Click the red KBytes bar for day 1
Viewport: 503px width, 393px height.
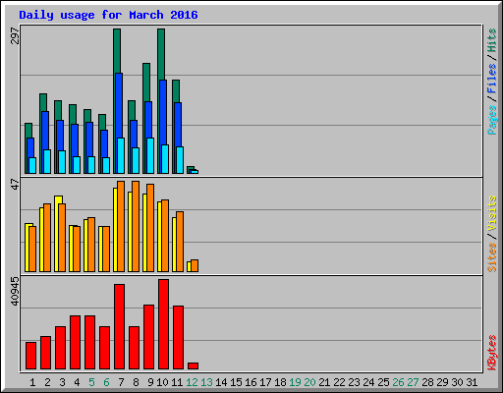[x=30, y=356]
